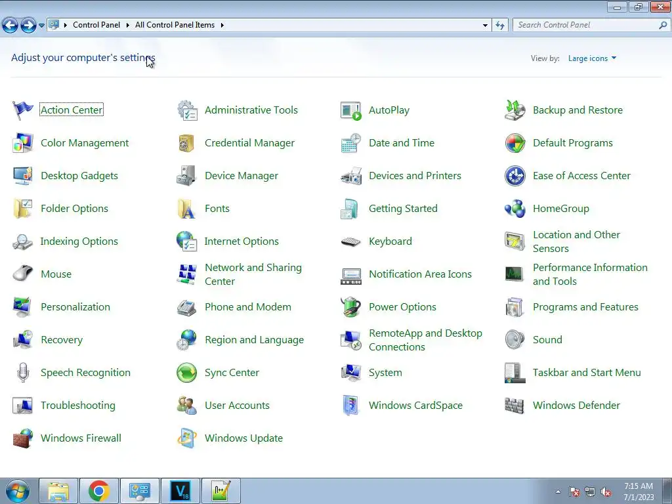The image size is (672, 504).
Task: Click the Default Programs icon
Action: 515,143
